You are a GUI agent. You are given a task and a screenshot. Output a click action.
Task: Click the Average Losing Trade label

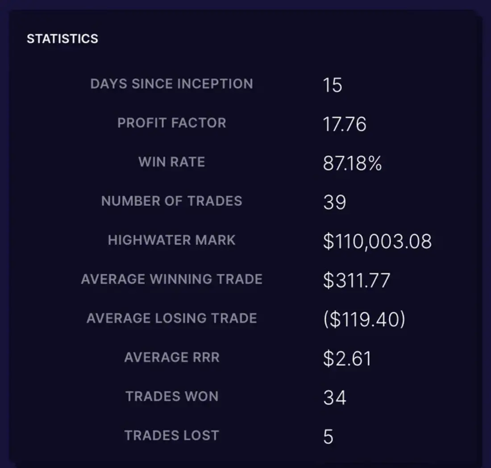pos(171,318)
